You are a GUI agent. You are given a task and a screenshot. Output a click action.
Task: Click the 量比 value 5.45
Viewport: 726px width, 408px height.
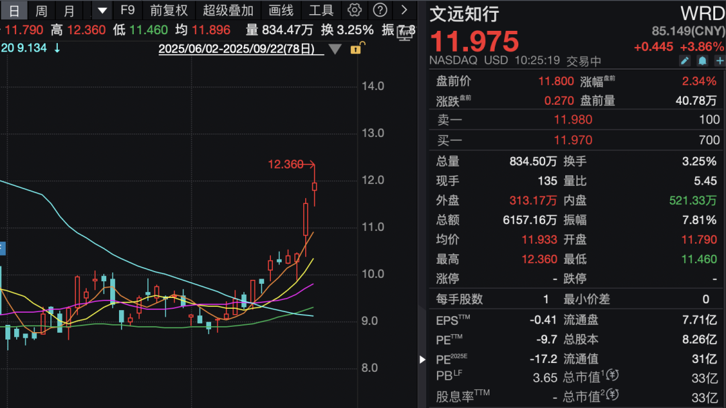pos(705,181)
